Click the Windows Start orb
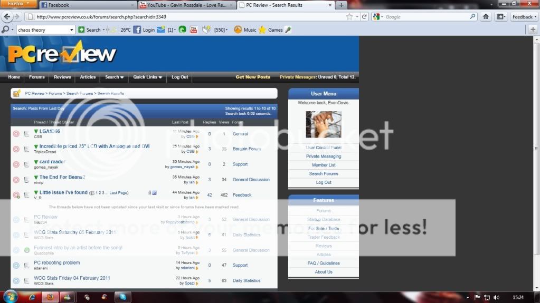540x303 pixels. (10, 297)
